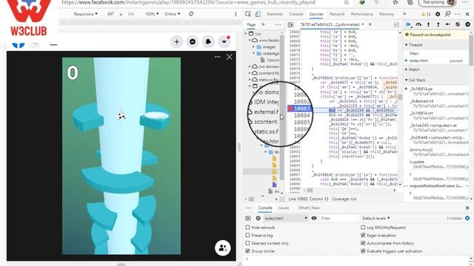The height and width of the screenshot is (266, 474).
Task: Open Facebook notifications bell
Action: pyautogui.click(x=208, y=42)
